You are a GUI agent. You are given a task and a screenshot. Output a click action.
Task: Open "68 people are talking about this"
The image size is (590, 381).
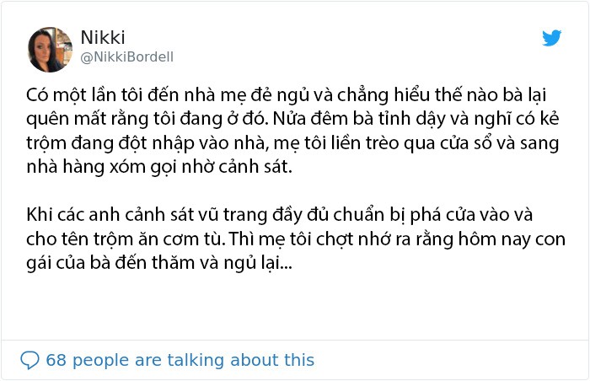pos(180,360)
